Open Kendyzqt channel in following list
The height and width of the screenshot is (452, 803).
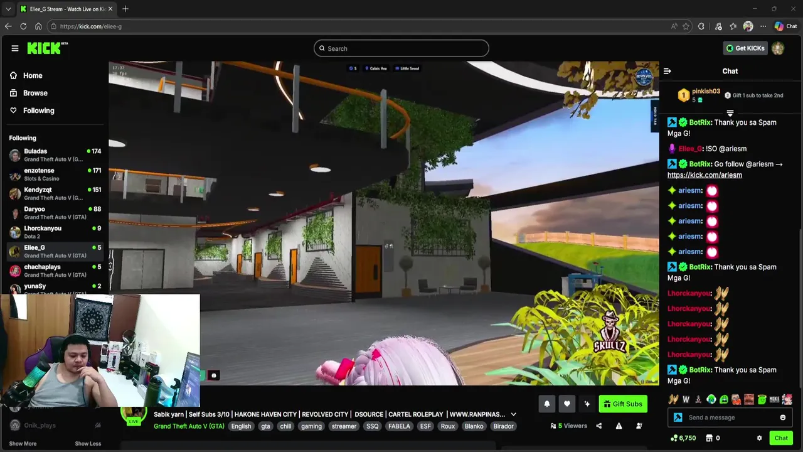[x=55, y=193]
